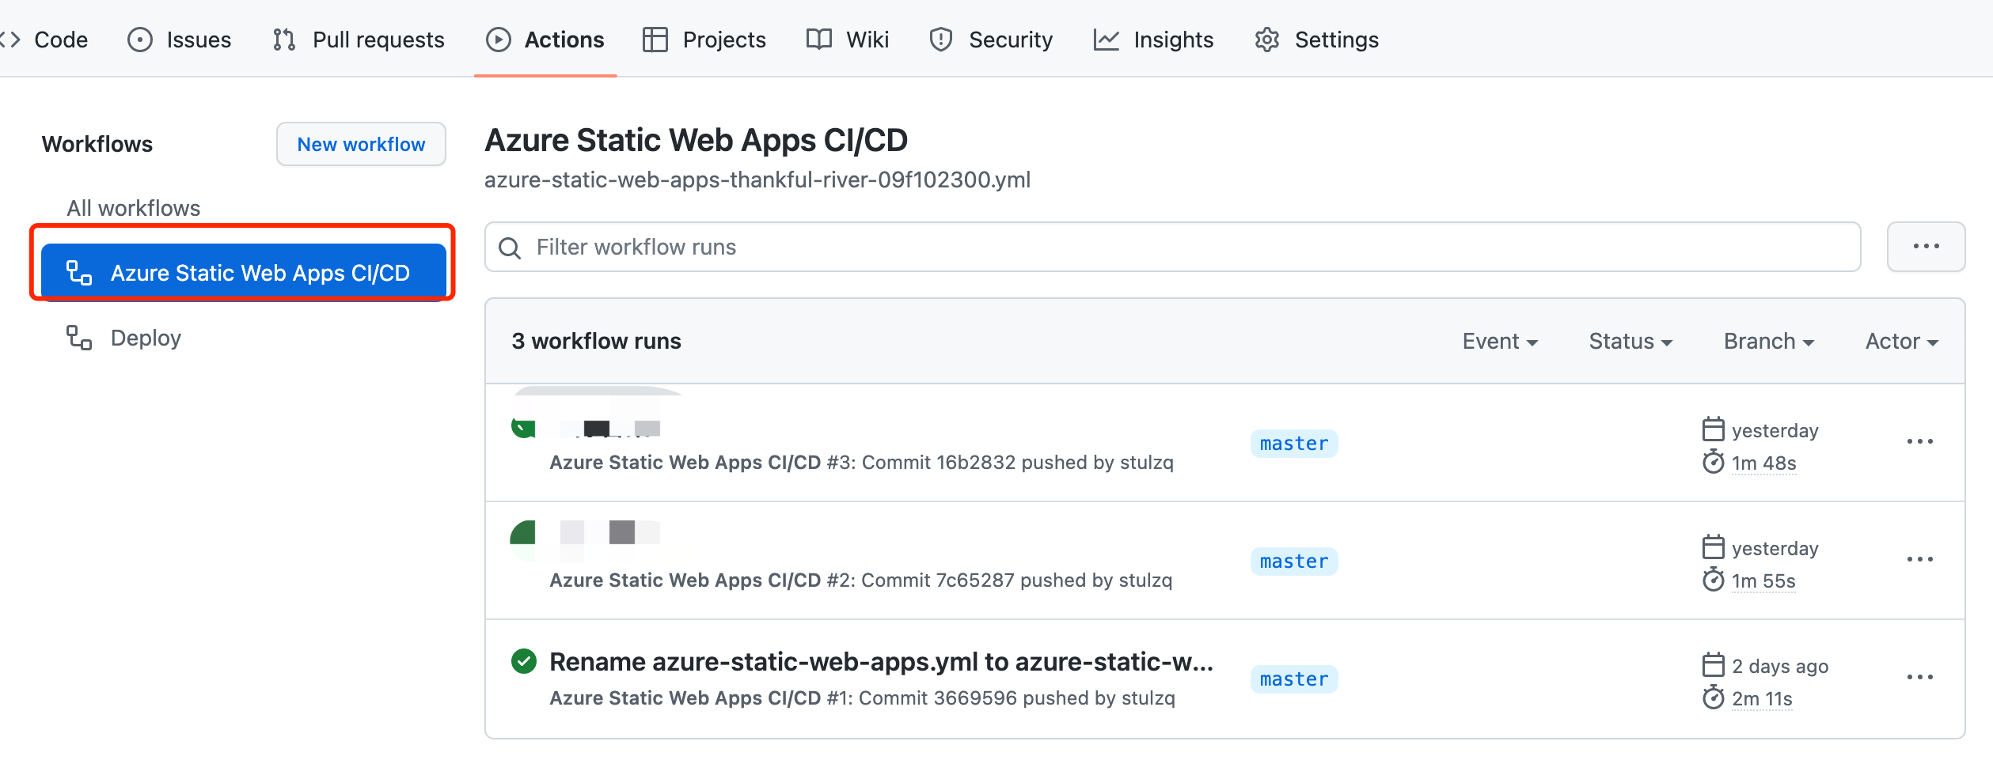The width and height of the screenshot is (1993, 775).
Task: Click master branch label on run #3
Action: (x=1294, y=444)
